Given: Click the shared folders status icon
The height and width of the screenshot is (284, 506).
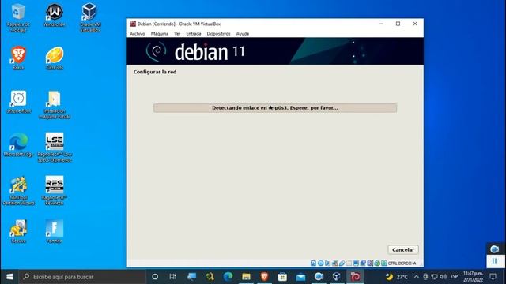Looking at the screenshot, I should pyautogui.click(x=349, y=263).
